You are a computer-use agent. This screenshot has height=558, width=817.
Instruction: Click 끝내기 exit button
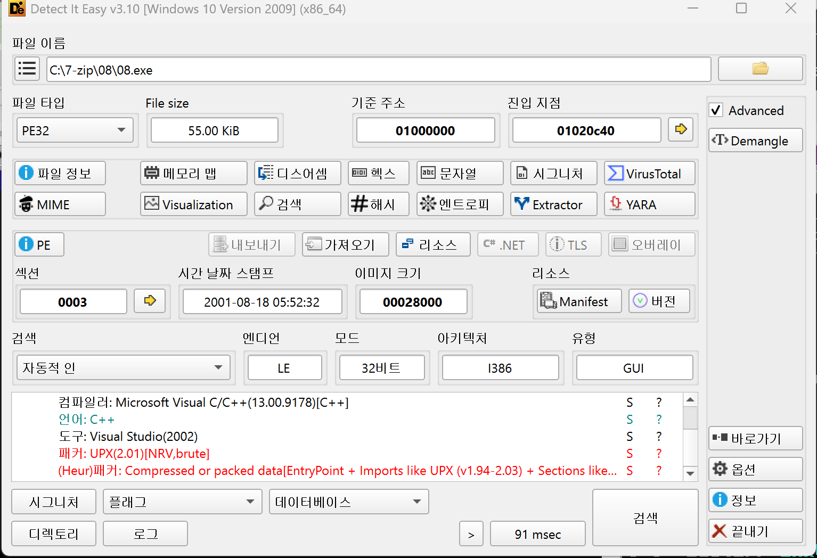[x=755, y=531]
